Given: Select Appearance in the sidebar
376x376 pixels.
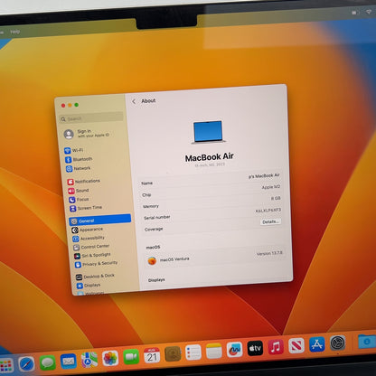Looking at the screenshot, I should pos(88,230).
